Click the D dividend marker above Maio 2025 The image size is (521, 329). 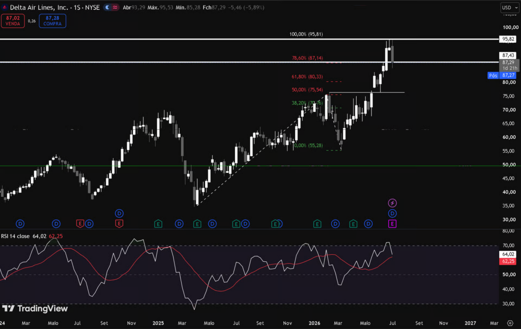click(x=212, y=224)
